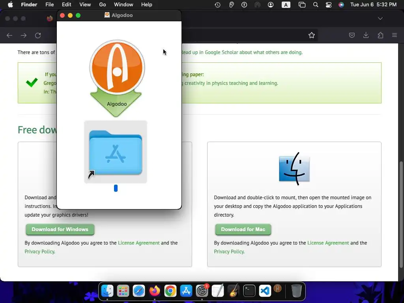
Task: Launch Google Chrome from the Dock
Action: 170,291
